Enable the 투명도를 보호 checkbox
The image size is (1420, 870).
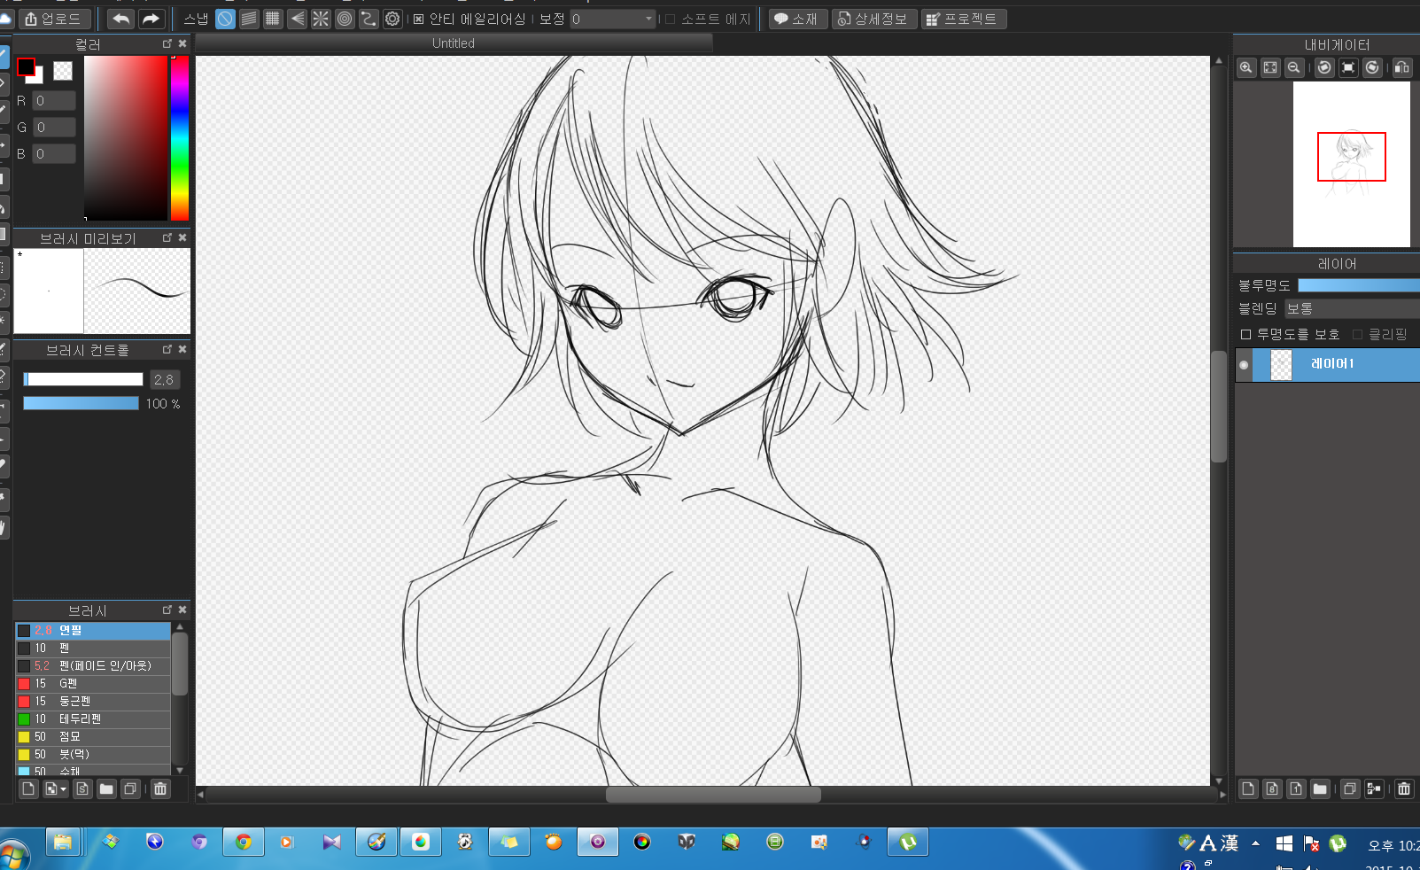tap(1245, 334)
